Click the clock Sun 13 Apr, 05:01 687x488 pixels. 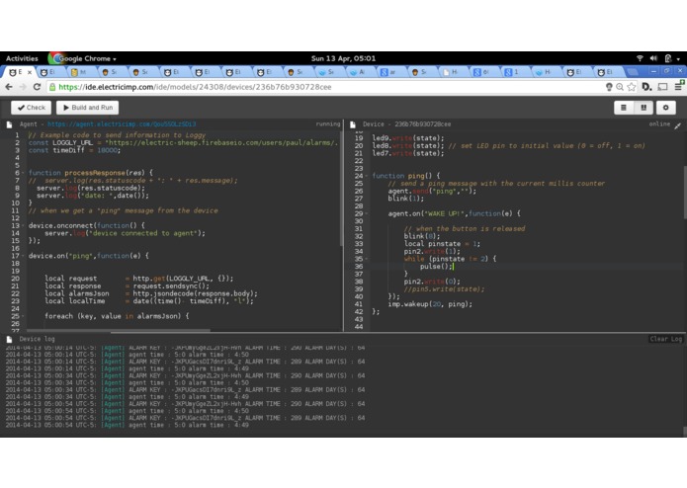(x=343, y=58)
